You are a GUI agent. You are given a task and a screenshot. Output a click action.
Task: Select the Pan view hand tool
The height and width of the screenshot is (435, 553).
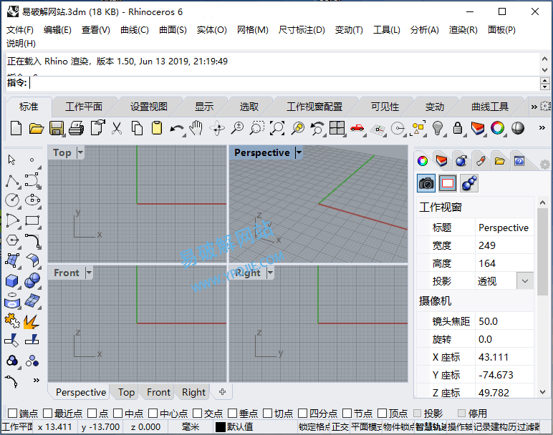click(196, 129)
